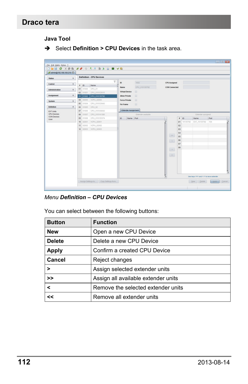Expand the Control task section
The image size is (248, 384).
point(61,84)
